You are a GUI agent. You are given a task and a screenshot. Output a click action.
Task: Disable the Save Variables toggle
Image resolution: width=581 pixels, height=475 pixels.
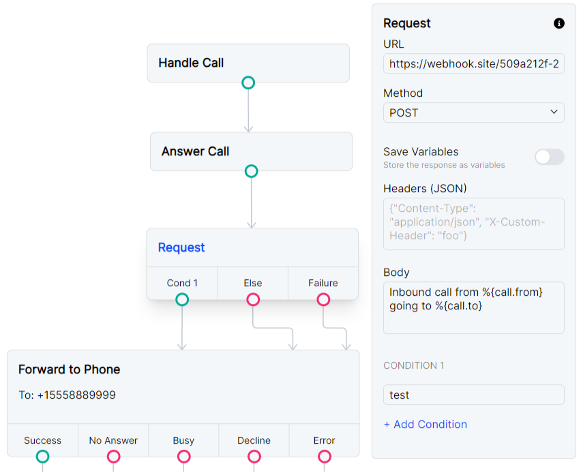tap(549, 157)
